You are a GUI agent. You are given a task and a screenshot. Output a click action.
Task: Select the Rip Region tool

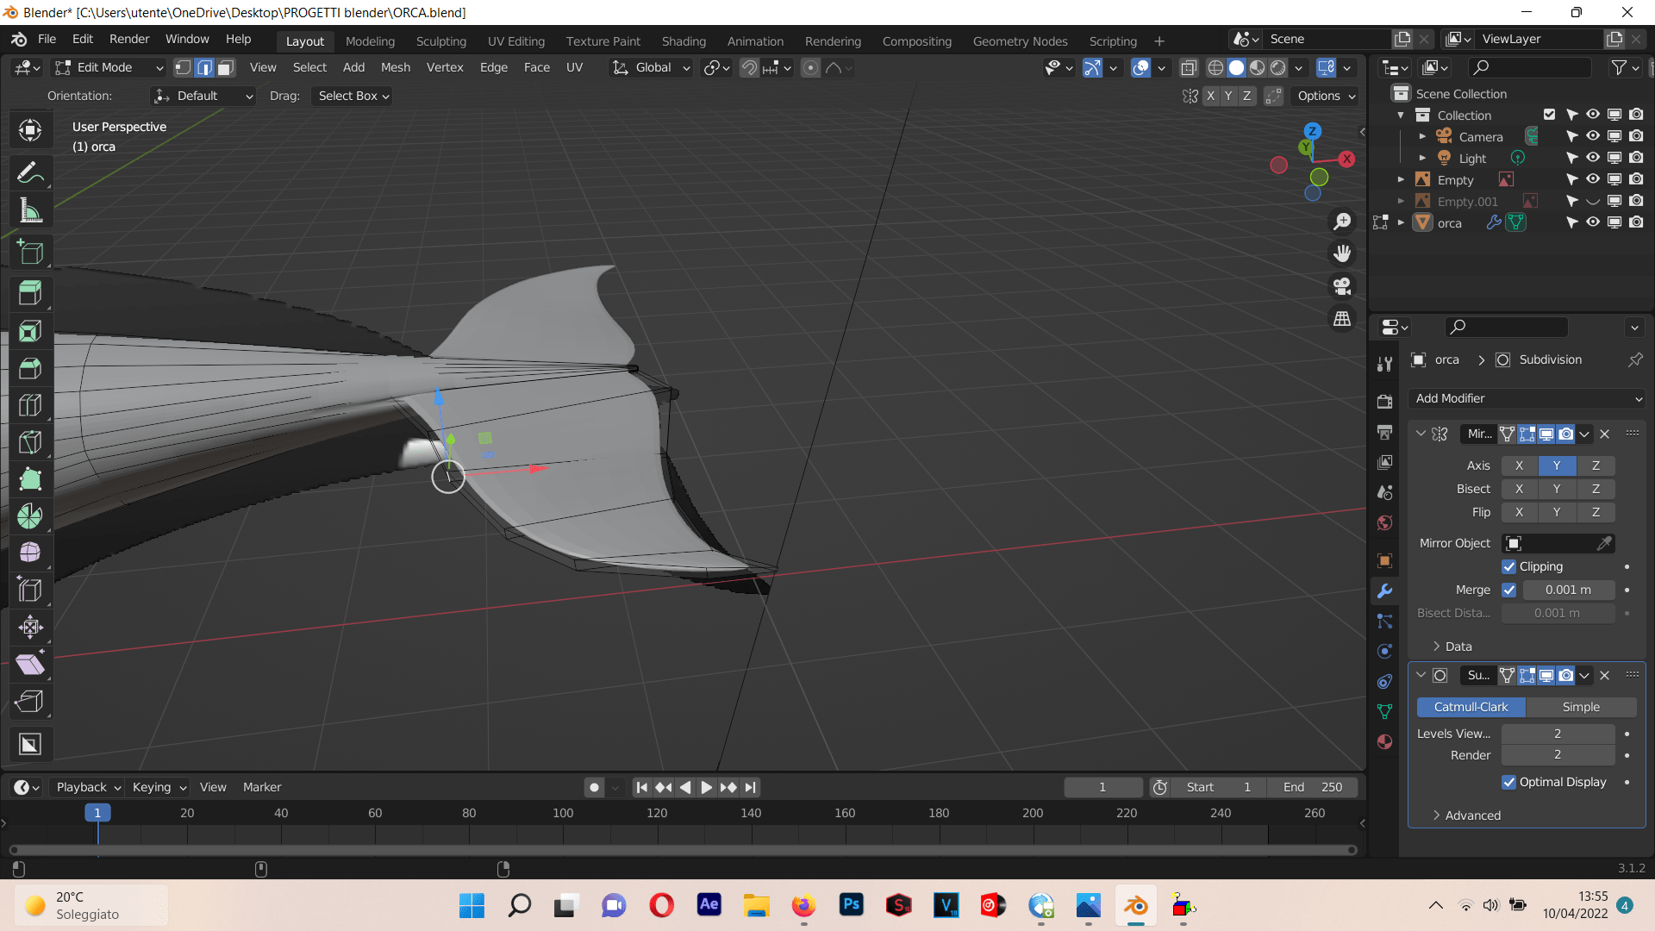coord(30,701)
